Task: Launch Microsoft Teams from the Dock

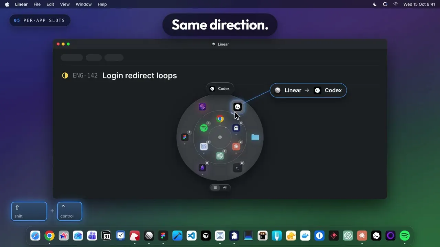Action: 92,236
